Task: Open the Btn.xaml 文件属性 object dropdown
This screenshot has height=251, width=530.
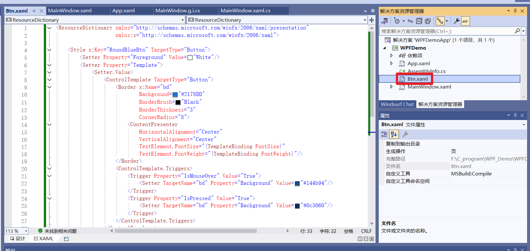Action: (x=524, y=125)
